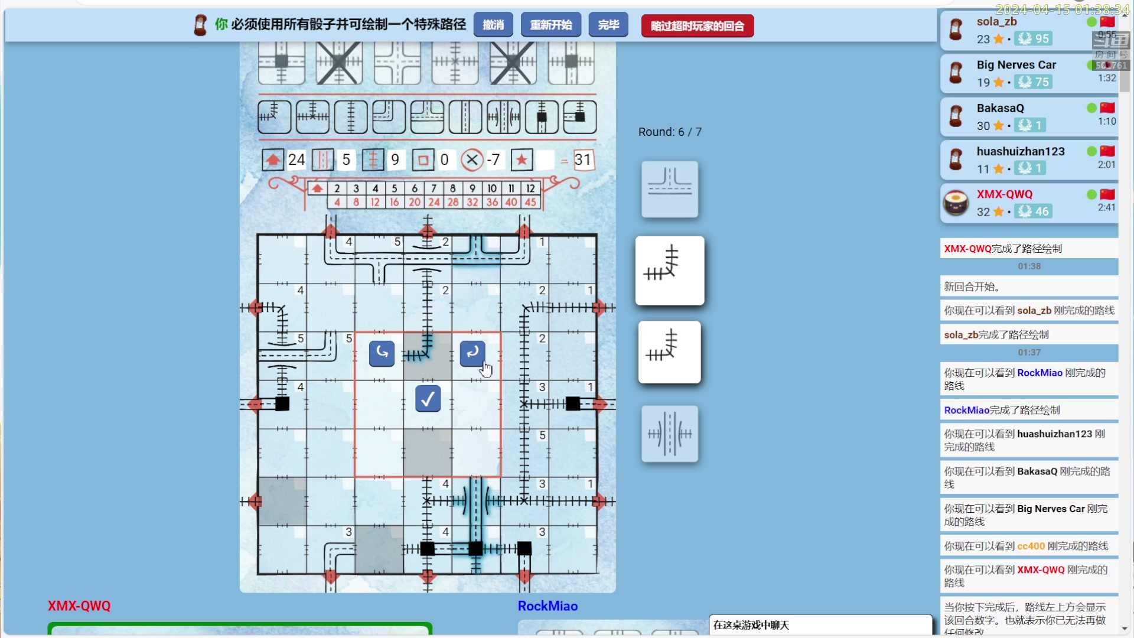Select the highway T-junction die tile
This screenshot has height=638, width=1134.
(x=670, y=189)
